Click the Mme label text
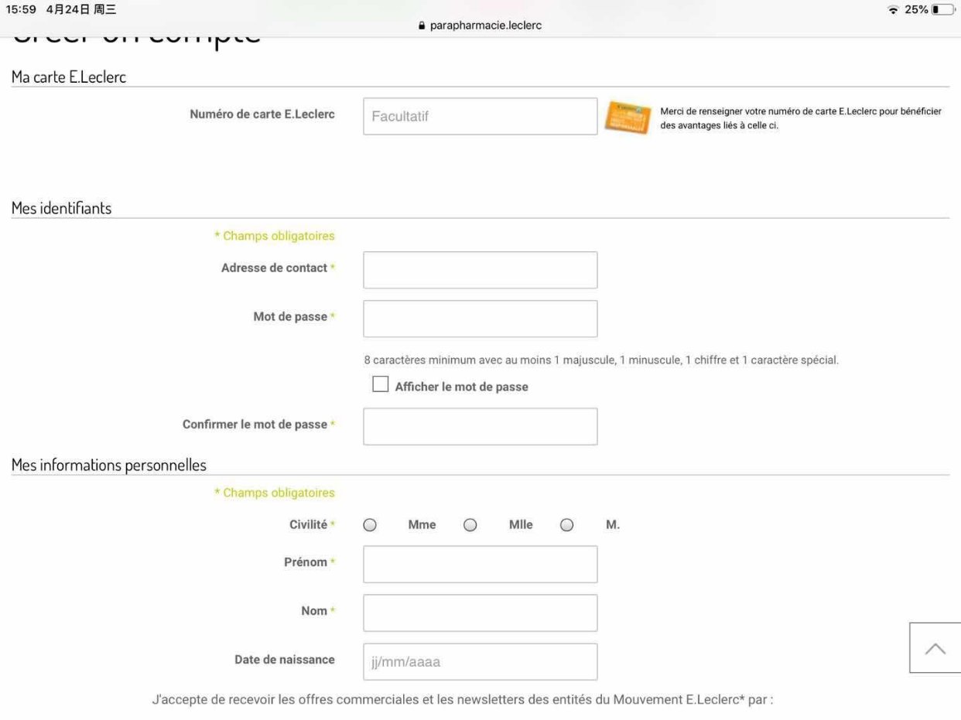This screenshot has height=720, width=961. (x=422, y=525)
